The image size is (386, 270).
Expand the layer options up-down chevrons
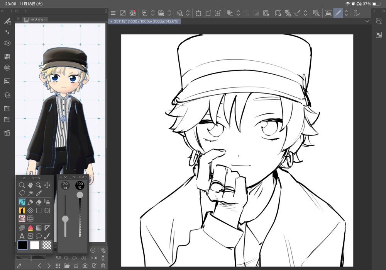pos(188,13)
